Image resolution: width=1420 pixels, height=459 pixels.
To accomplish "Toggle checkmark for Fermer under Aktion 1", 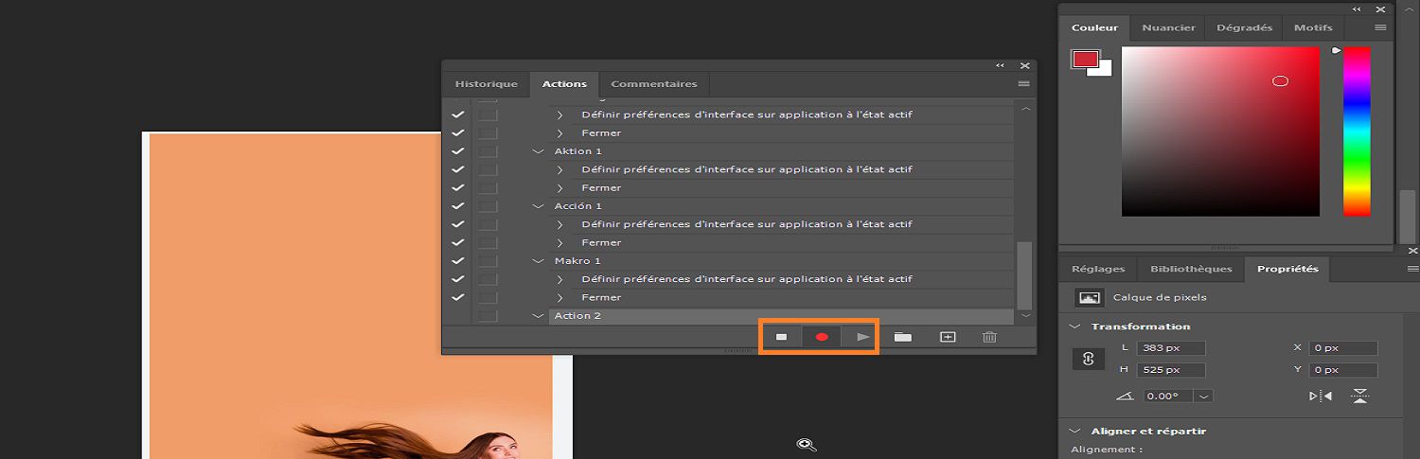I will 458,187.
